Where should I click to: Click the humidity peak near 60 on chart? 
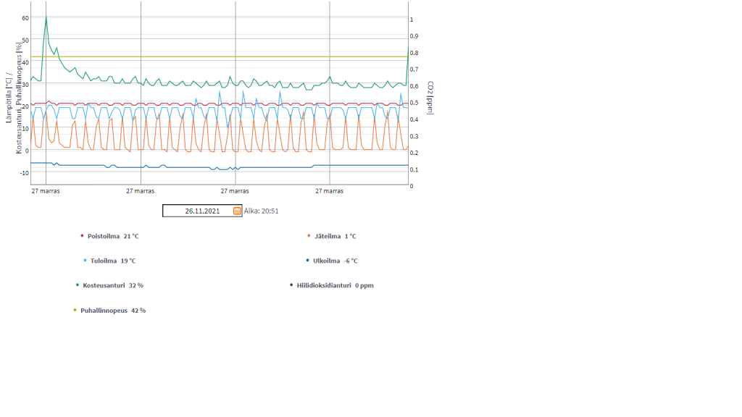46,17
